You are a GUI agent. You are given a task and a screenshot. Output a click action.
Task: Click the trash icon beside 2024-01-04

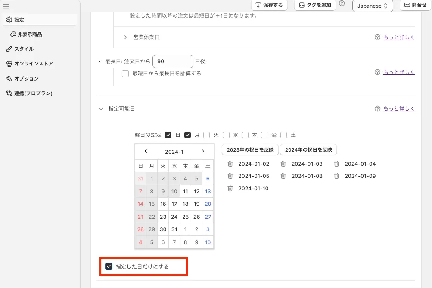[337, 164]
